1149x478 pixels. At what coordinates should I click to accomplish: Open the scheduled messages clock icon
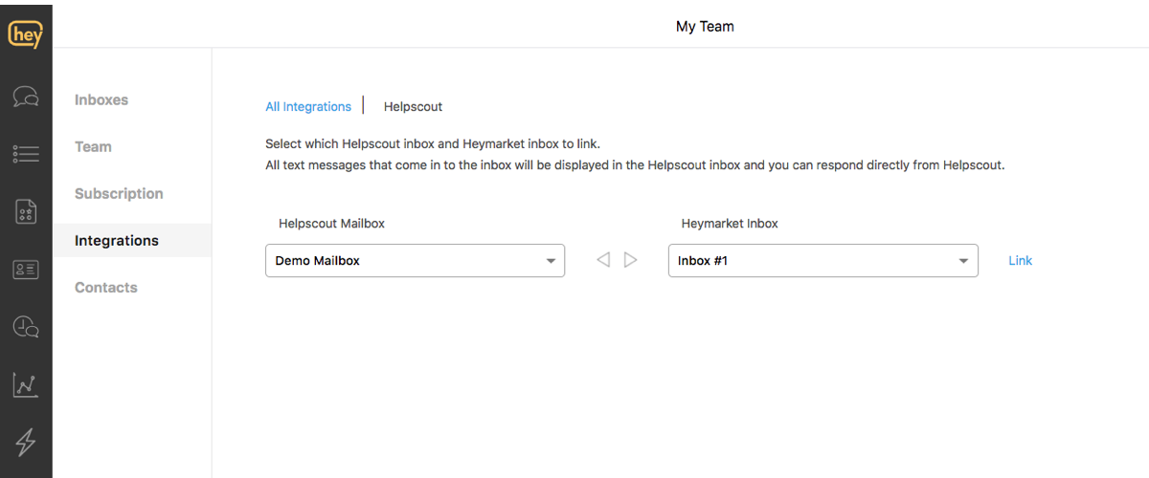click(26, 327)
